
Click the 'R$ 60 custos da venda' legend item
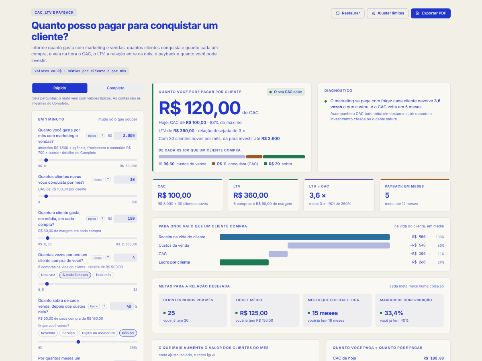tap(183, 164)
